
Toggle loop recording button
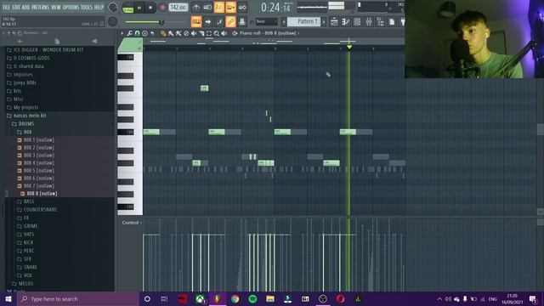[242, 8]
